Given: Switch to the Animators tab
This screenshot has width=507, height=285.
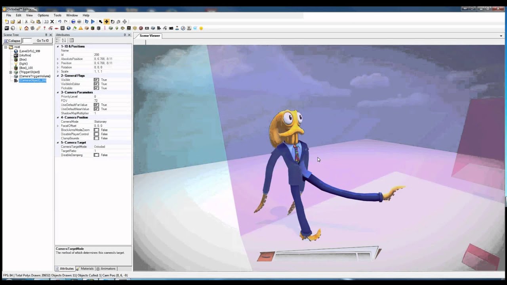Looking at the screenshot, I should pos(106,269).
